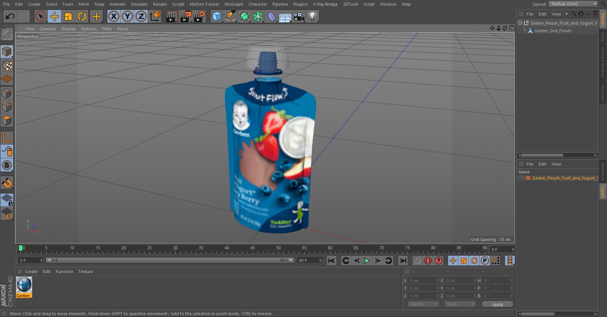Screen dimensions: 607x317
Task: Switch to Texture mode in left palette
Action: click(x=7, y=66)
